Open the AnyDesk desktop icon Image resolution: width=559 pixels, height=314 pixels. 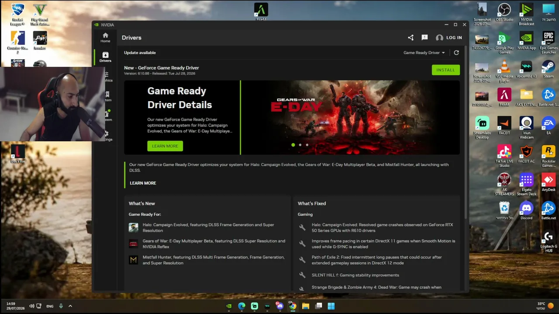click(549, 182)
